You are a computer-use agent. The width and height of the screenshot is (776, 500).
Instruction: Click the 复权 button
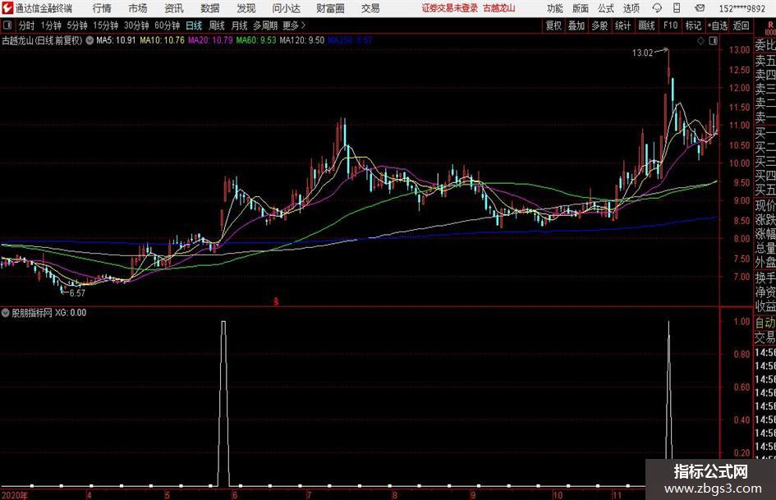pos(553,25)
